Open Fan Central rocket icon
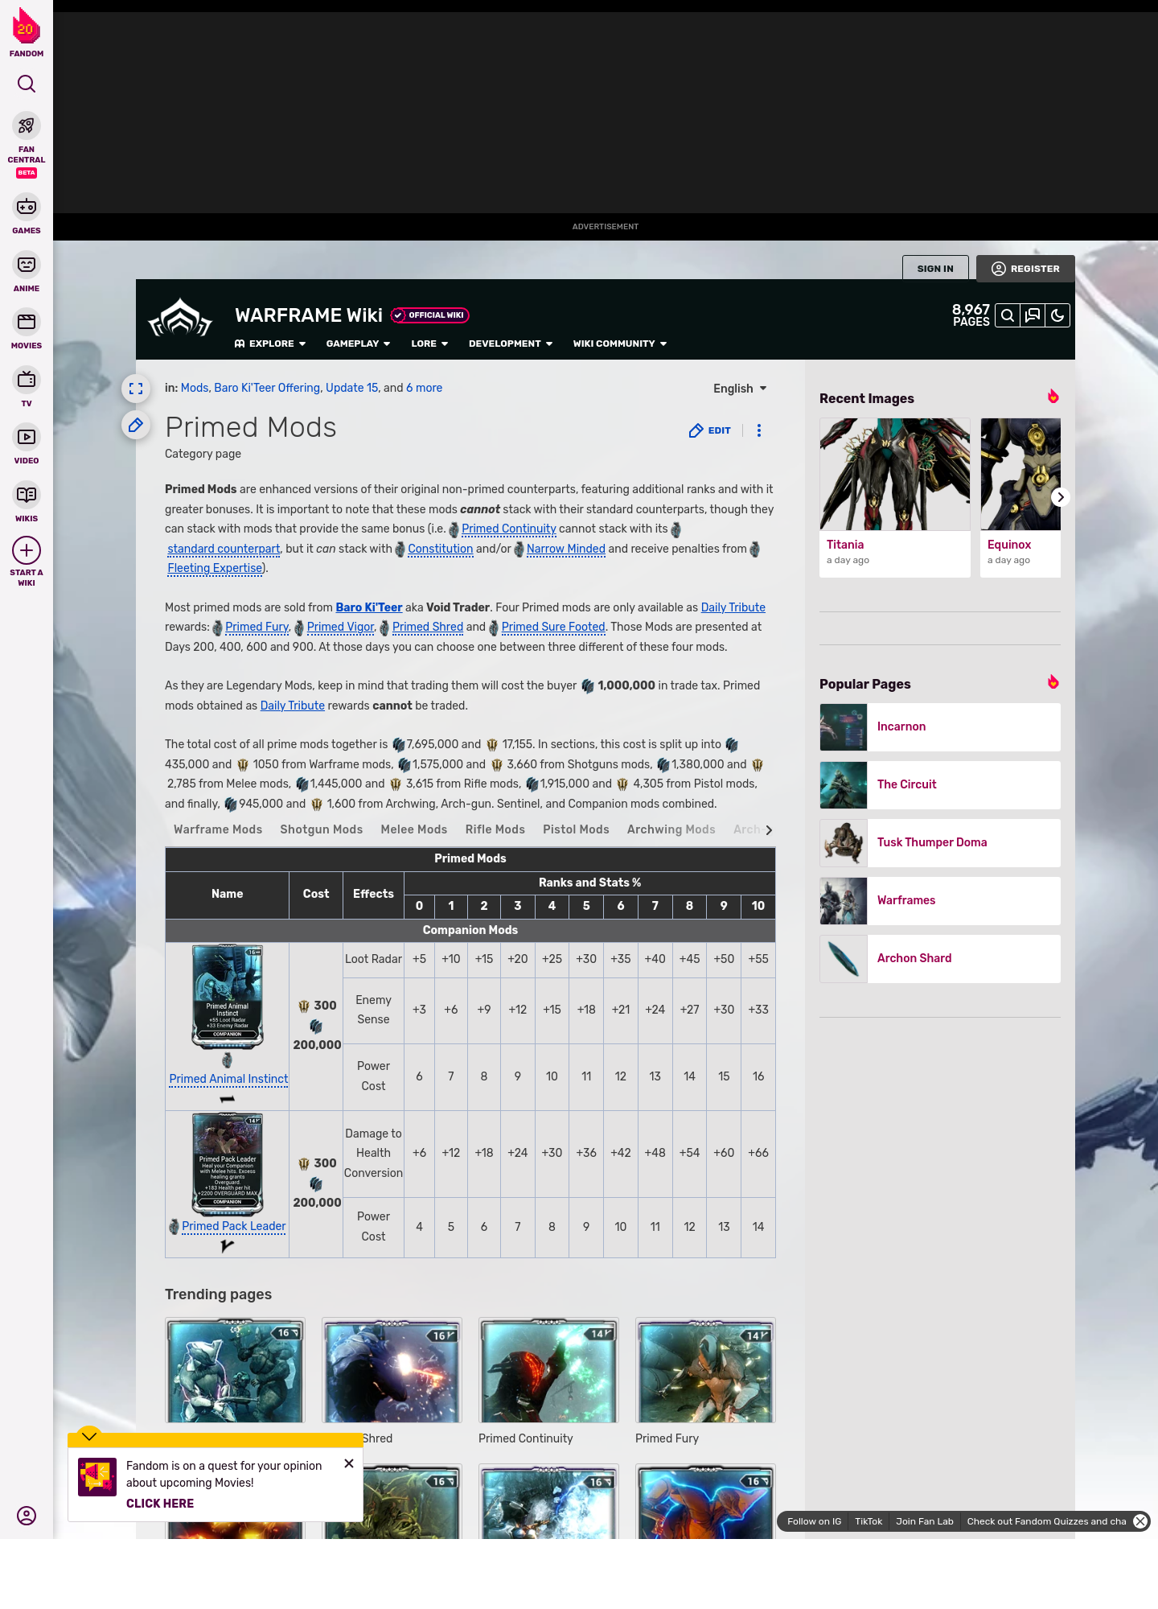The image size is (1158, 1609). pos(27,126)
